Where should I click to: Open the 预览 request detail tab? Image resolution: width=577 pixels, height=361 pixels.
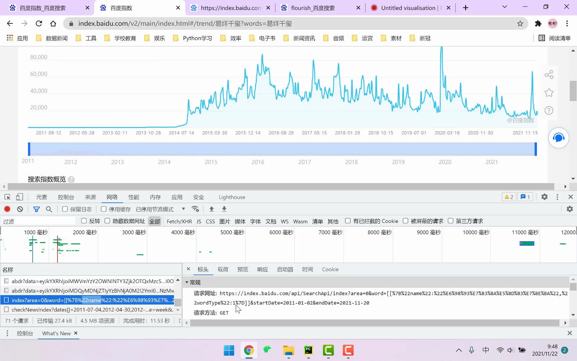tap(243, 269)
